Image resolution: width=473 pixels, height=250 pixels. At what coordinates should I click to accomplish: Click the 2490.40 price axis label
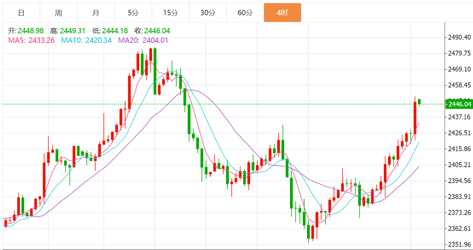pos(459,38)
